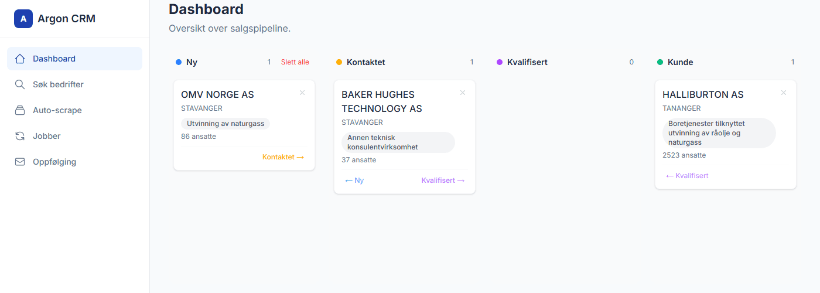Click the Ny column heading
Viewport: 820px width, 293px height.
(x=192, y=62)
